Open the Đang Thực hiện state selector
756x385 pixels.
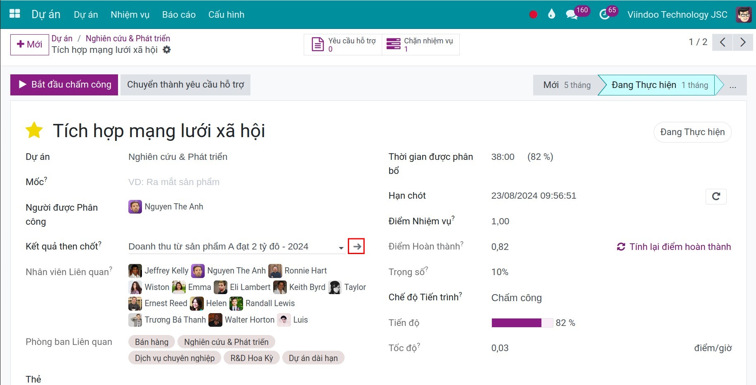tap(692, 132)
